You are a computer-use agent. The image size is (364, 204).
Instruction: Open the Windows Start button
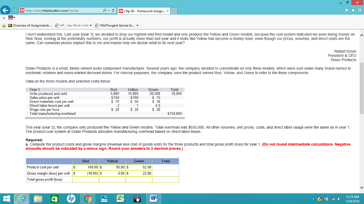(x=6, y=199)
